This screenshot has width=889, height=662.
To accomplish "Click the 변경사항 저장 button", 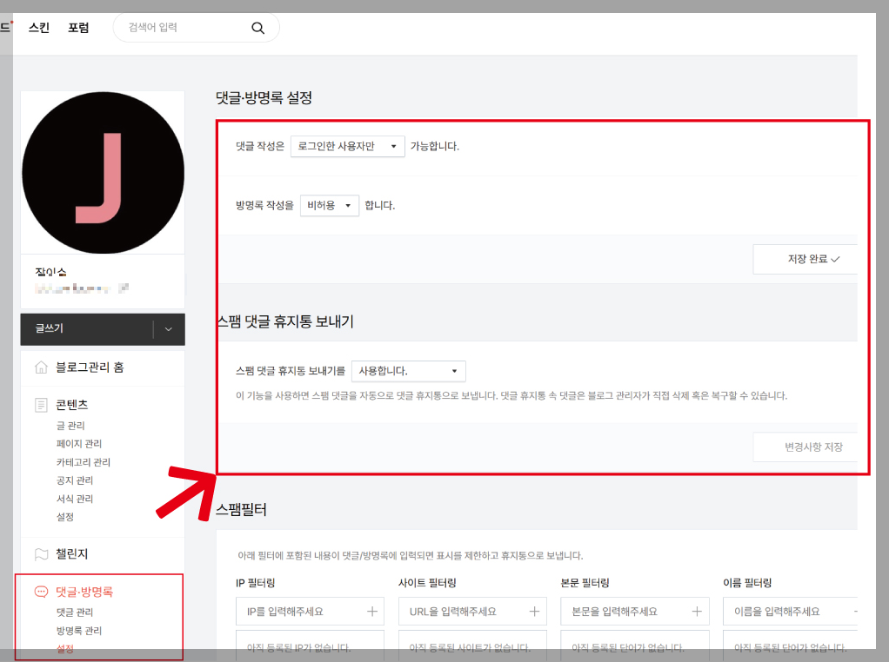I will (805, 447).
